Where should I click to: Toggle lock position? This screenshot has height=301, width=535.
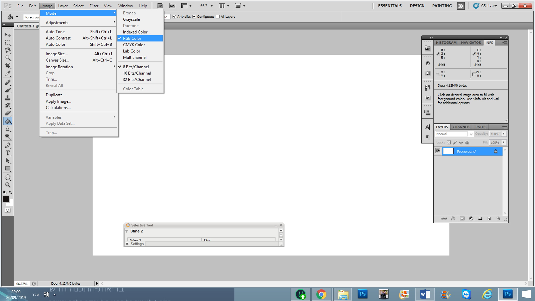[x=461, y=142]
